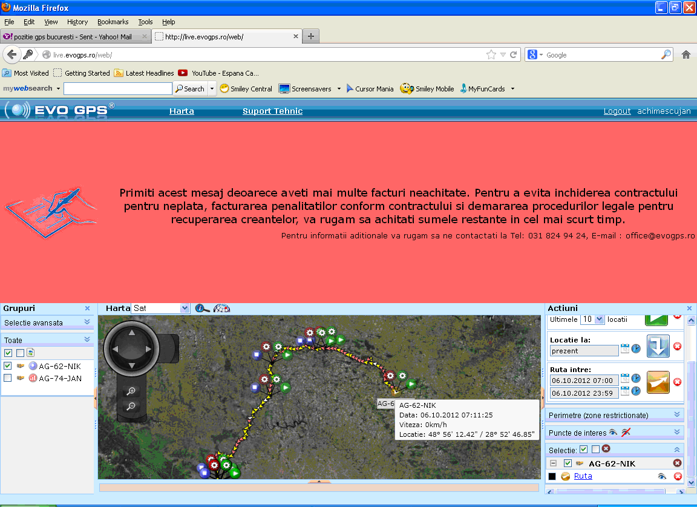Click the Harta link in EVO GPS header
This screenshot has height=507, width=697.
pos(182,111)
